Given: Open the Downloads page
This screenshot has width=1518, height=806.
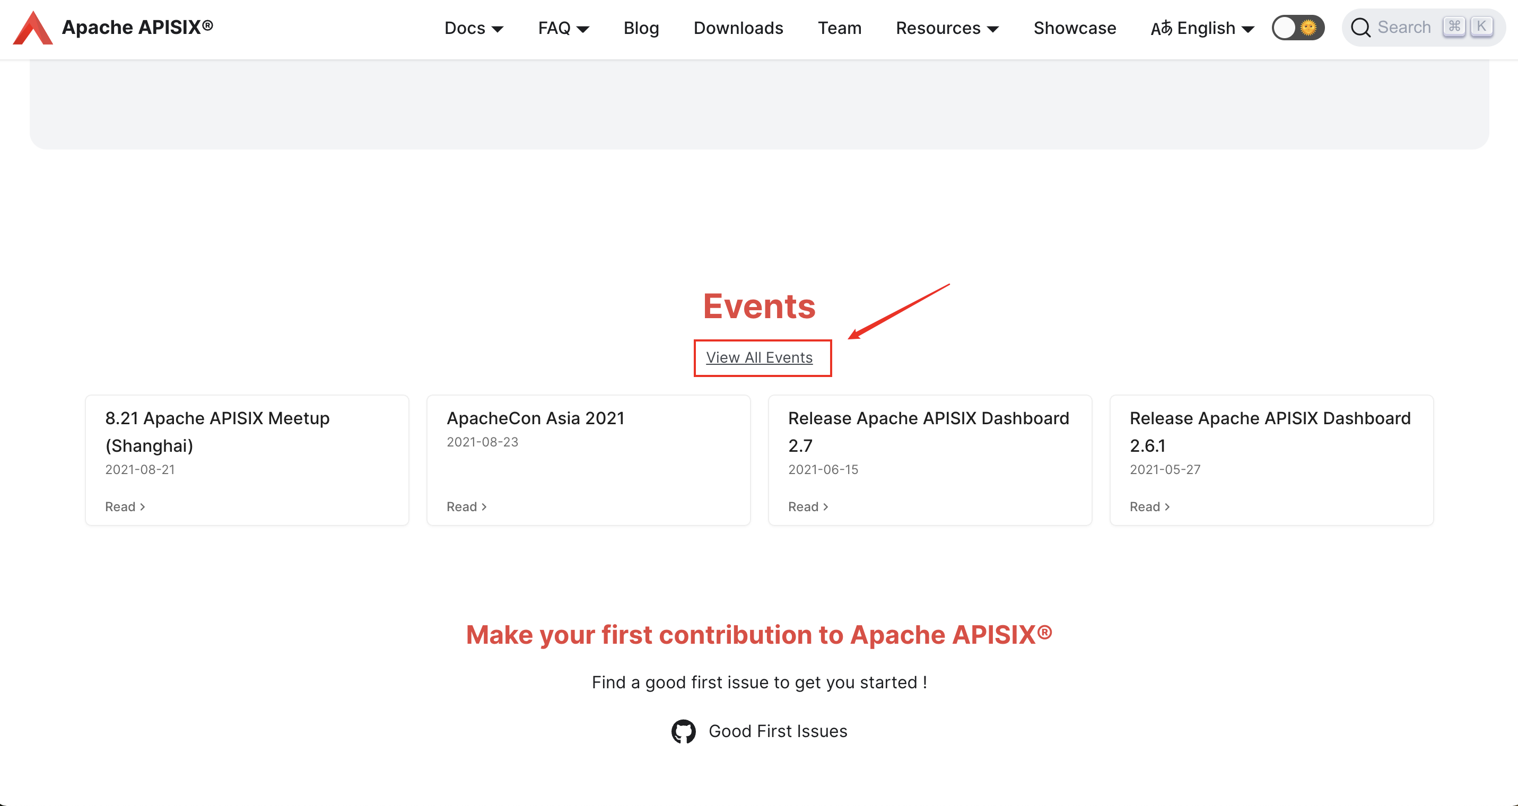Looking at the screenshot, I should 738,28.
